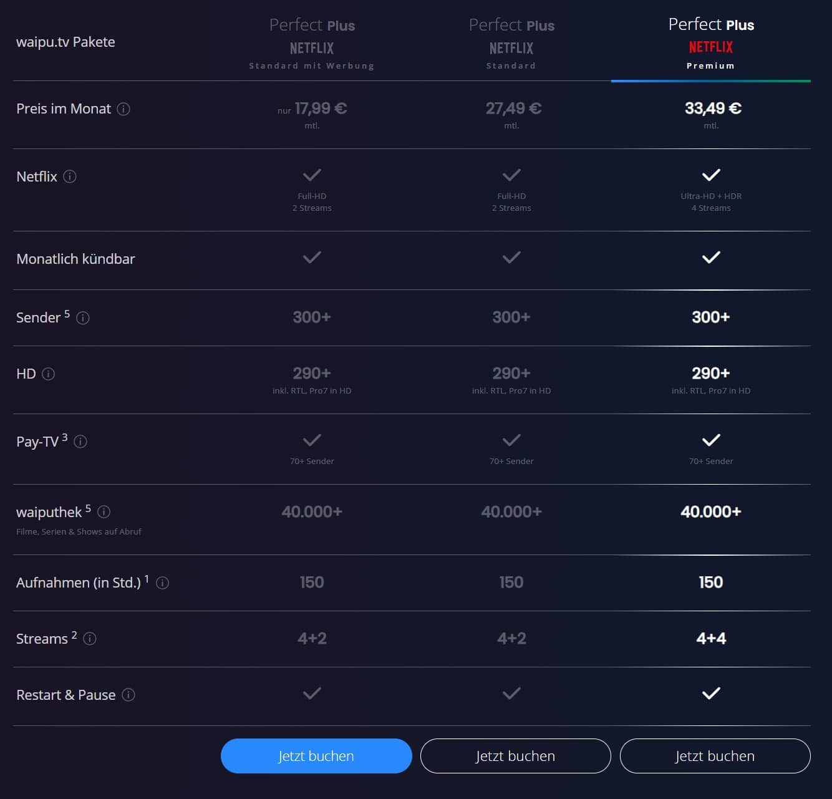The width and height of the screenshot is (832, 799).
Task: Select the Perfect Plus Netflix Premium header
Action: coord(711,44)
